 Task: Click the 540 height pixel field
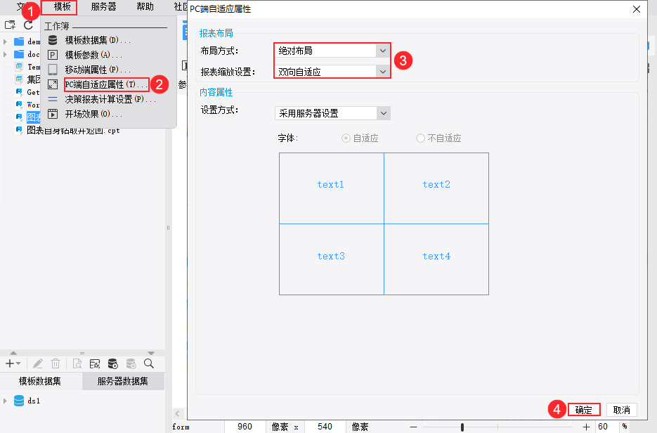click(x=325, y=427)
